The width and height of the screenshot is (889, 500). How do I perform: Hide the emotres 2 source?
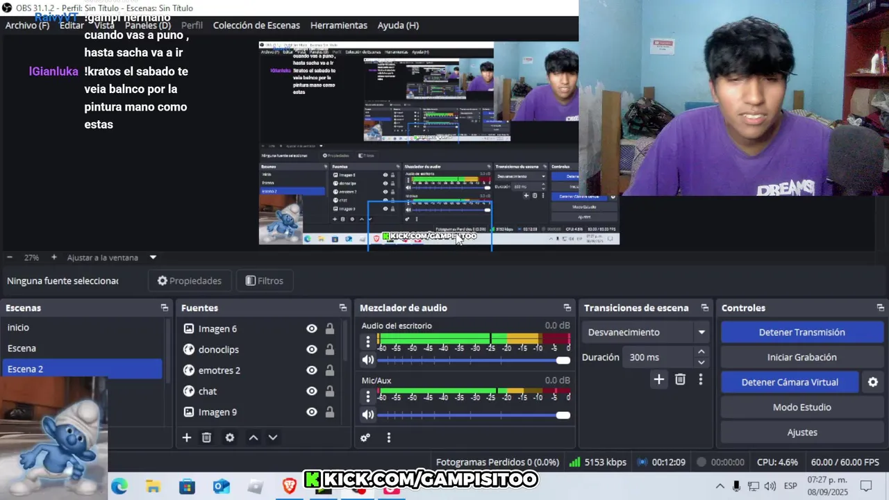point(312,370)
